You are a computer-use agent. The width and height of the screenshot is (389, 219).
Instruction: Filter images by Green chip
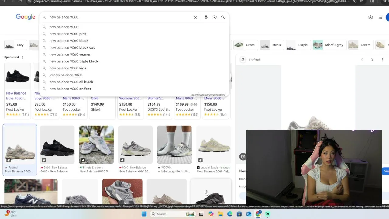coord(245,45)
